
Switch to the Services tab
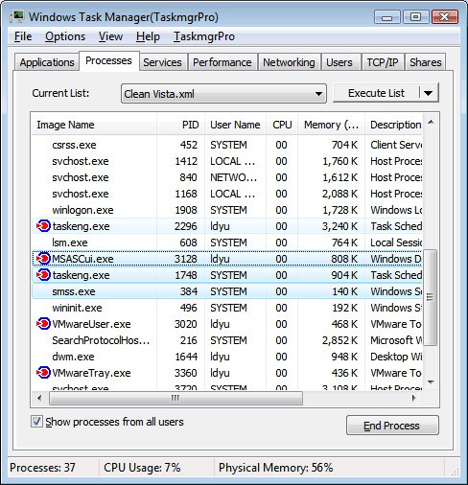click(x=162, y=62)
